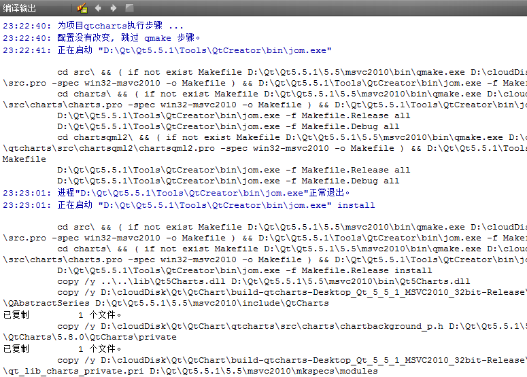The width and height of the screenshot is (527, 377).
Task: Click the chartsqml2.pro -spec win32-msvc2010 line
Action: pyautogui.click(x=265, y=148)
